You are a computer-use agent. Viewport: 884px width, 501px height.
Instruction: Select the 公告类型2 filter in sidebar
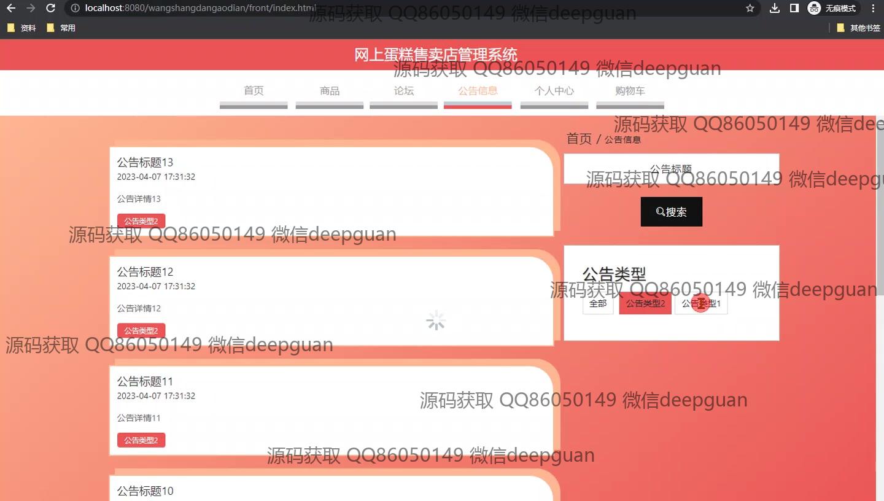coord(645,303)
